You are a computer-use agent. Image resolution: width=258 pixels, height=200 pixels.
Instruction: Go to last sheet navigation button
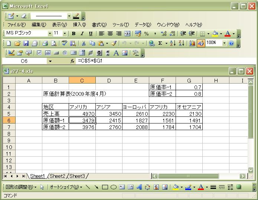(23, 176)
